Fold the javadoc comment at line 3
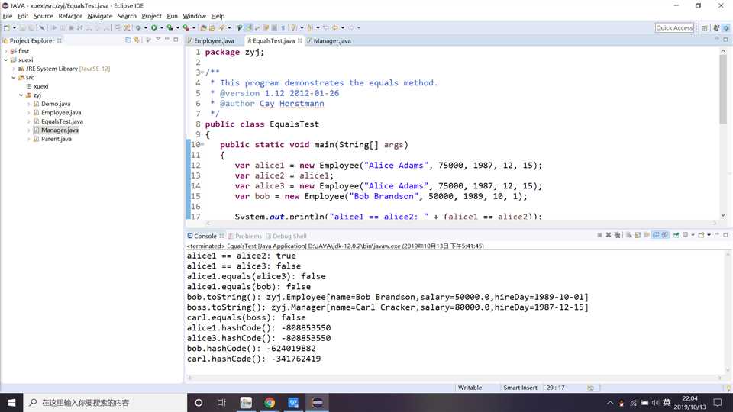 click(202, 72)
